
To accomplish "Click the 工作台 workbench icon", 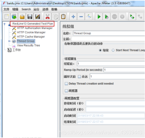I will coord(9,50).
